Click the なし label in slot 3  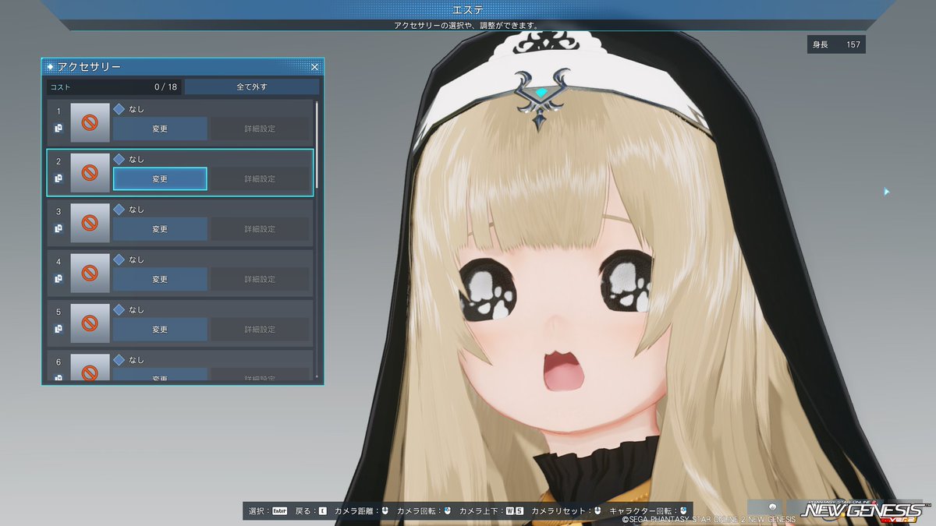136,210
